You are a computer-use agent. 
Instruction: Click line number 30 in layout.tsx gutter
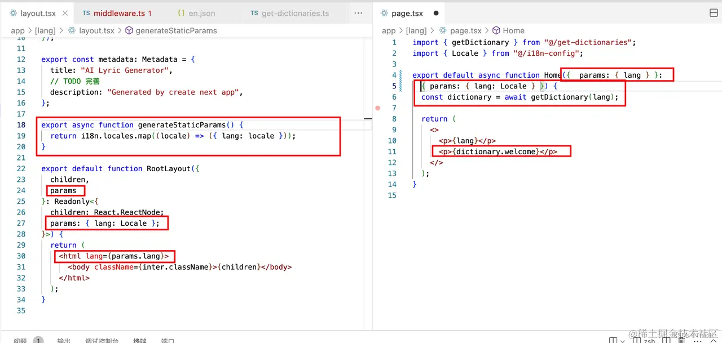pyautogui.click(x=21, y=256)
